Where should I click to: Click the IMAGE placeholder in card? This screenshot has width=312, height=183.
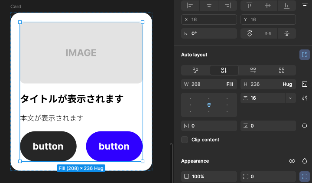click(81, 53)
